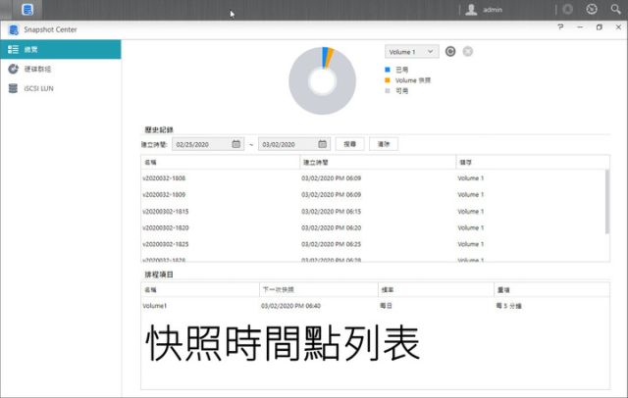Screen dimensions: 628x398
Task: Click the search button after date range
Action: point(349,144)
